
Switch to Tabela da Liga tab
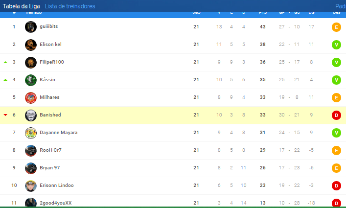click(21, 6)
